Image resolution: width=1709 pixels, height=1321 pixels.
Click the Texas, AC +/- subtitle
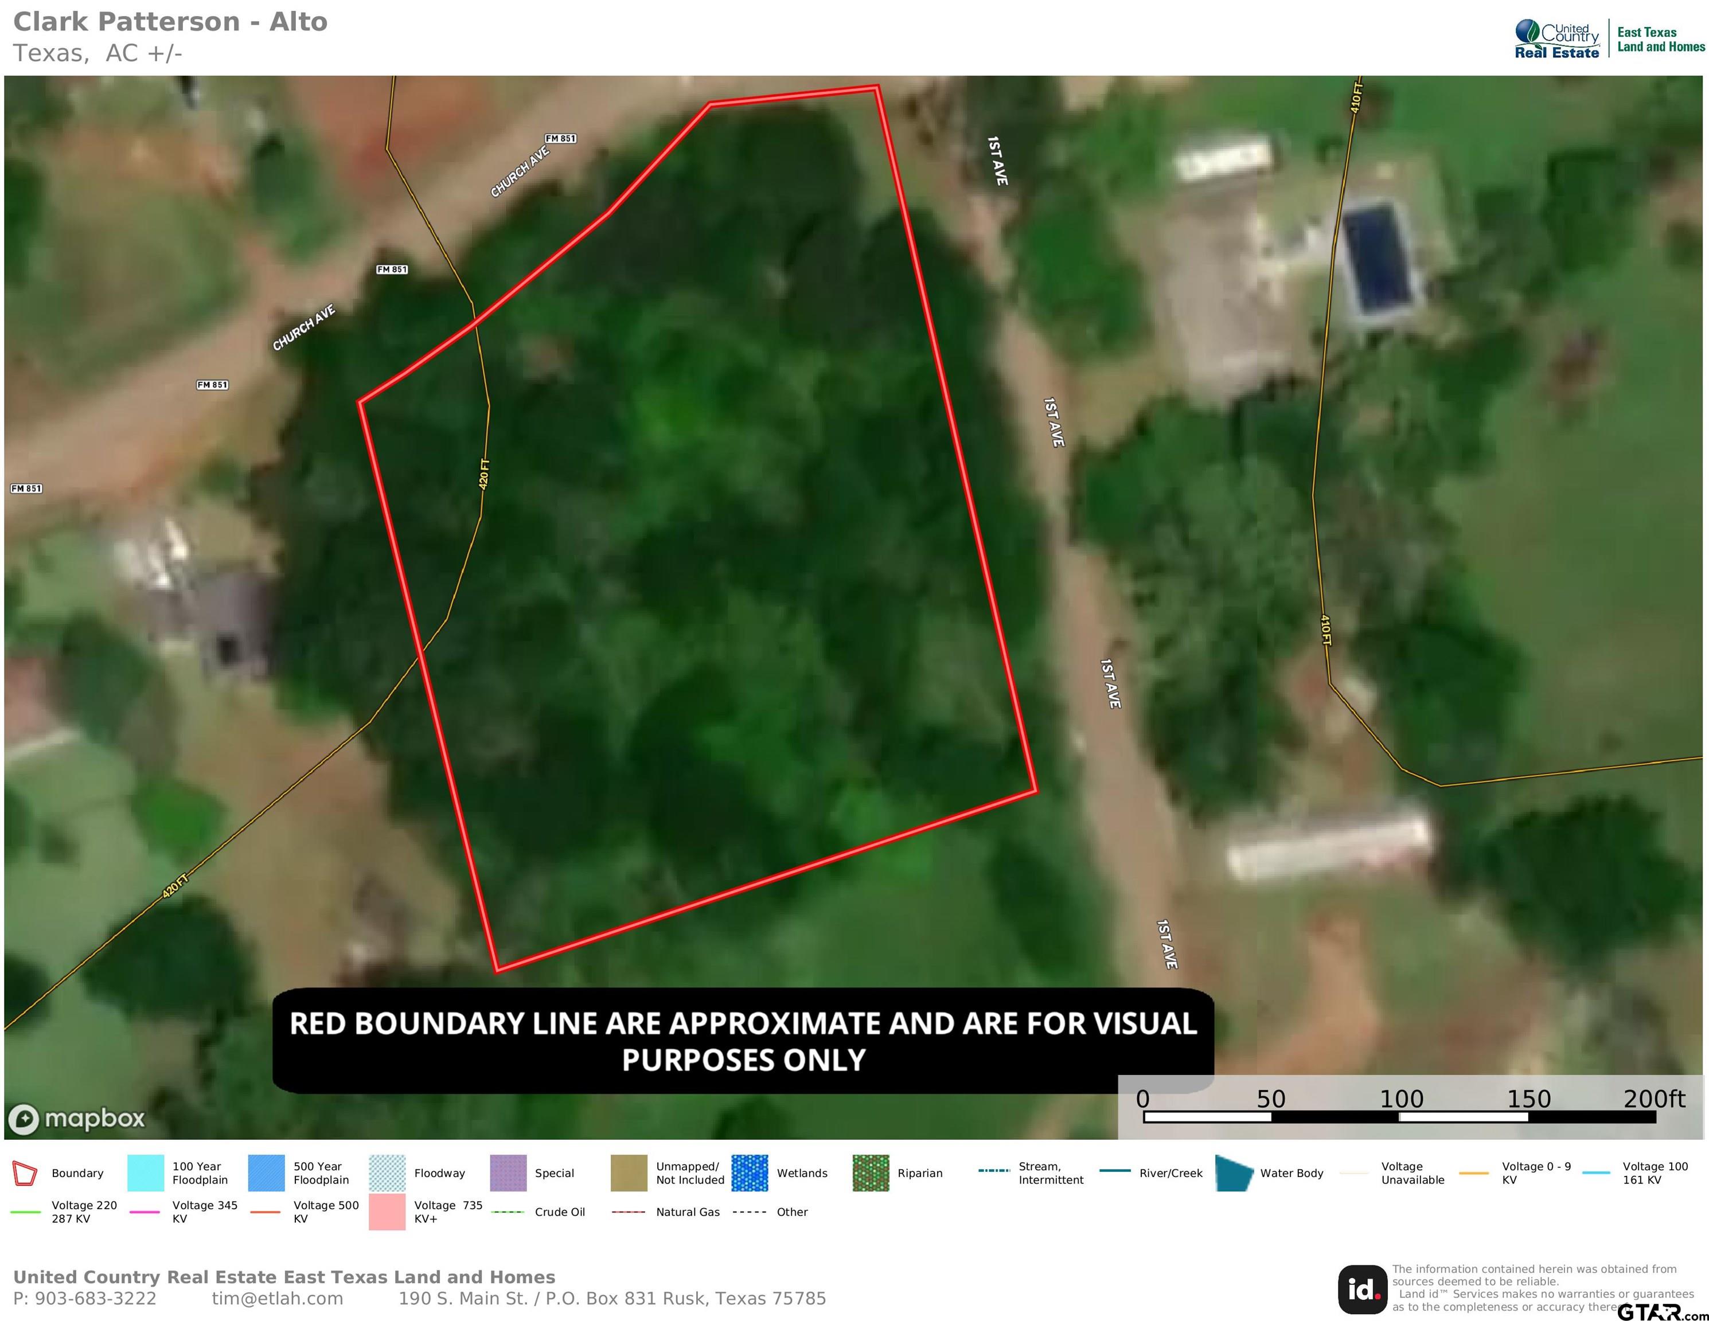[x=98, y=53]
